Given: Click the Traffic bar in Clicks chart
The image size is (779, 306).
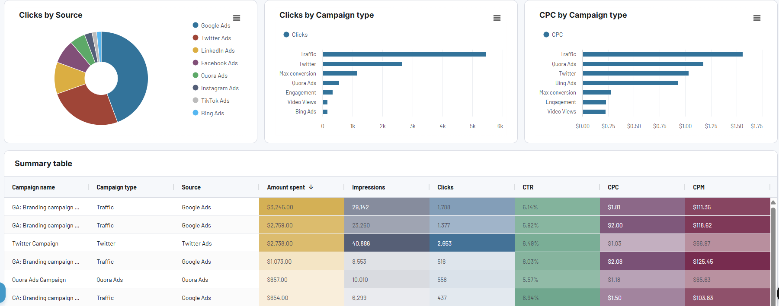Looking at the screenshot, I should (404, 54).
